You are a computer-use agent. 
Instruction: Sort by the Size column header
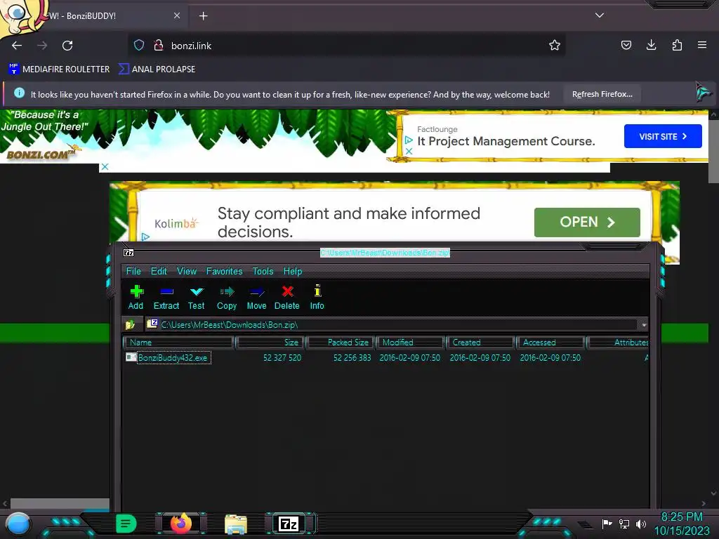coord(270,342)
